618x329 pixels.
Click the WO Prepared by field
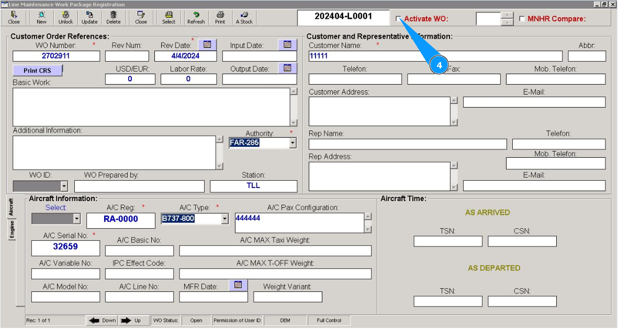[x=140, y=186]
